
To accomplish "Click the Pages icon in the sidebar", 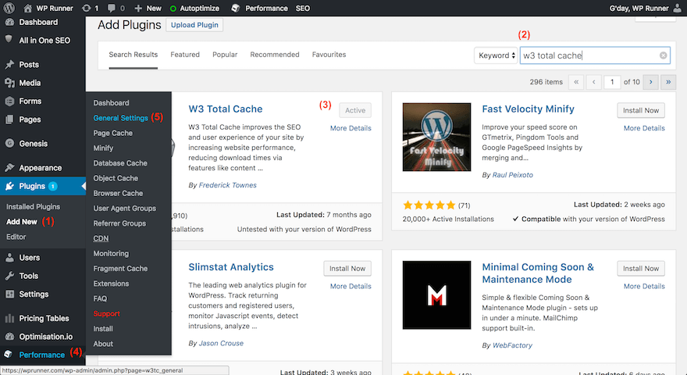I will click(x=9, y=120).
